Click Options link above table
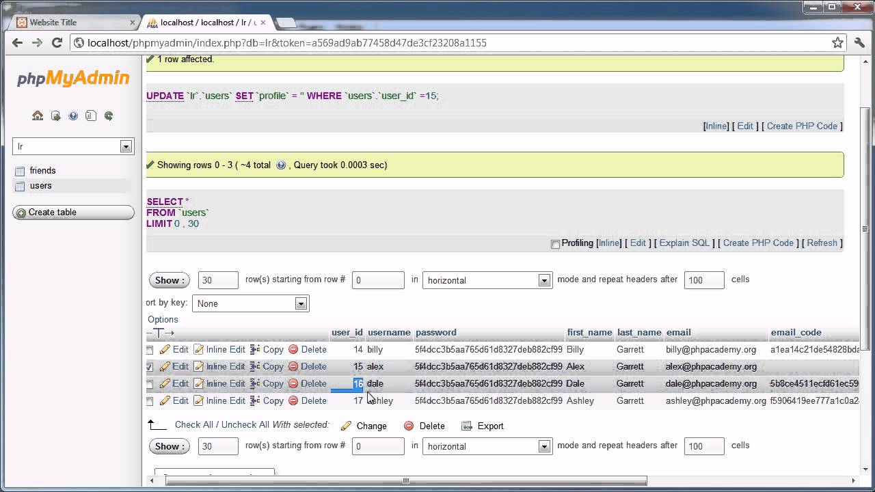This screenshot has height=492, width=875. 163,319
